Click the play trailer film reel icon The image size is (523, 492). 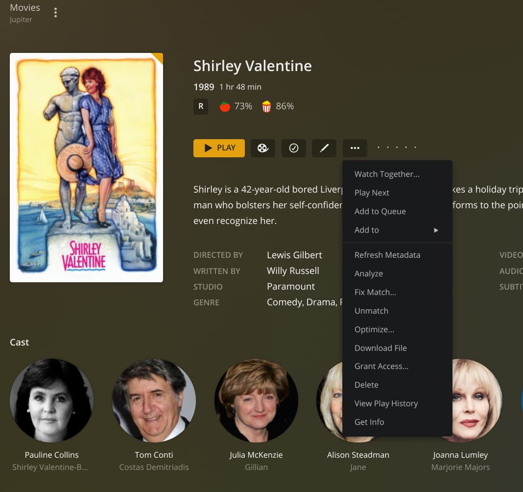tap(263, 148)
